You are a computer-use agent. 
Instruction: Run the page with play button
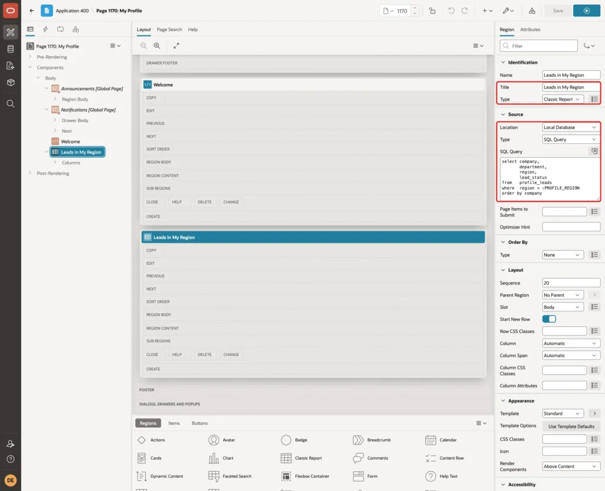[587, 11]
